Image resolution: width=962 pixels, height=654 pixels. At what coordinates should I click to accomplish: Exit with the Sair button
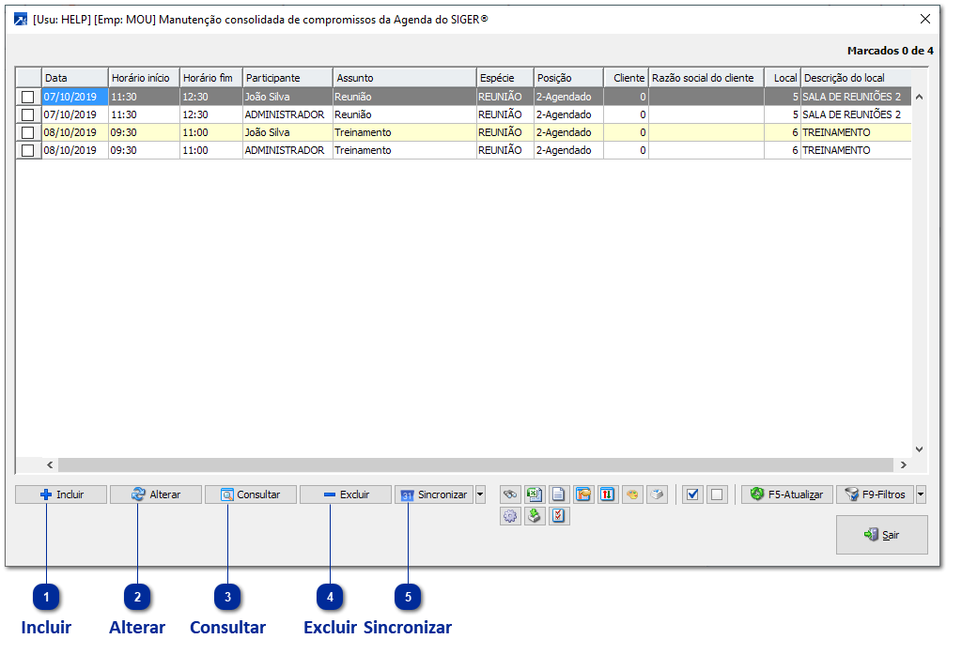[x=881, y=535]
